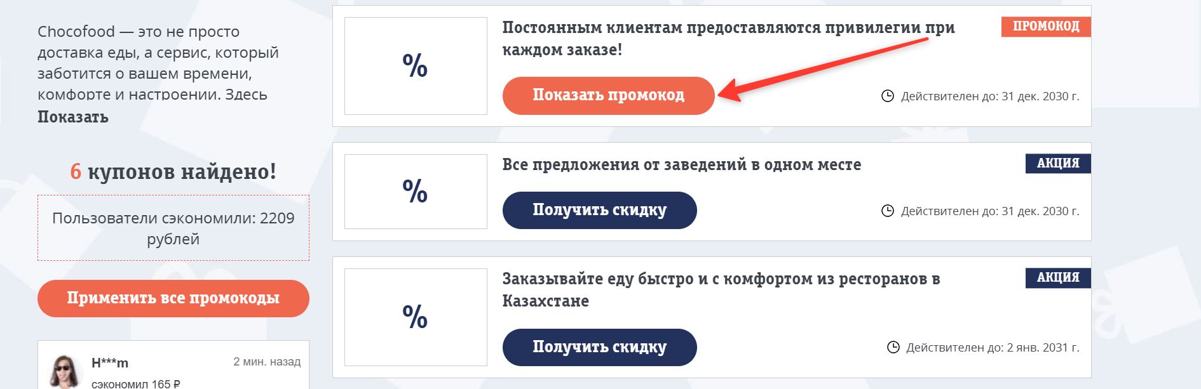Click the clock icon on the second offer
The height and width of the screenshot is (389, 1201).
tap(889, 209)
